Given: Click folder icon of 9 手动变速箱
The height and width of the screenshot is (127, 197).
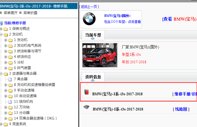Looking at the screenshot, I should [x=10, y=90].
